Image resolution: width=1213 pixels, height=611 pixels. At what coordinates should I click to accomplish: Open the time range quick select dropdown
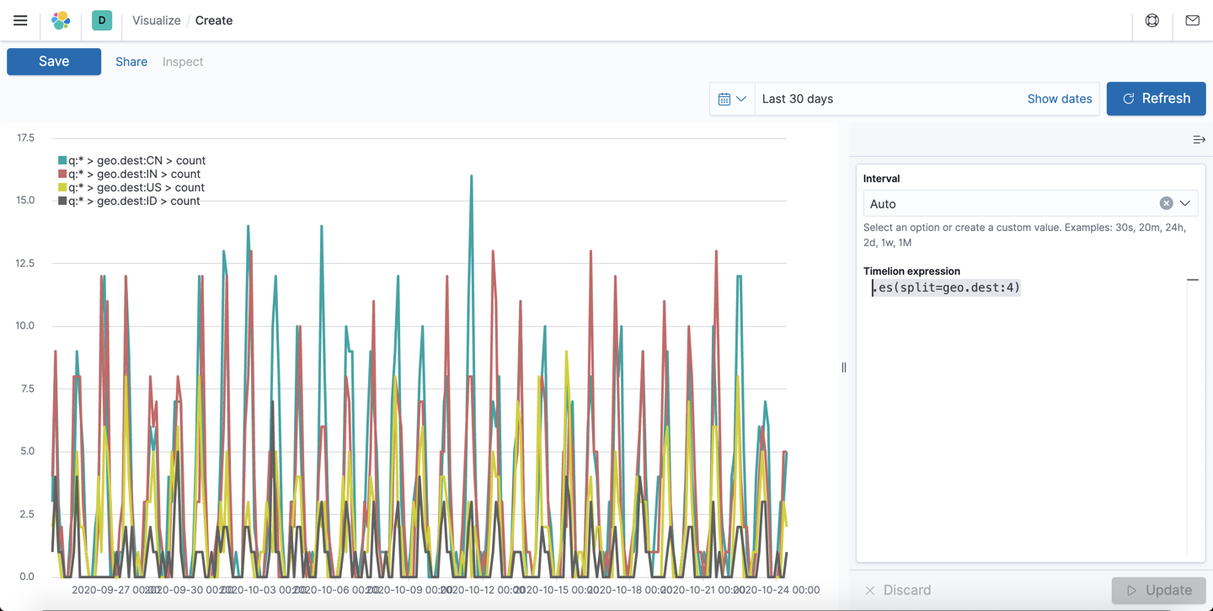pos(741,99)
